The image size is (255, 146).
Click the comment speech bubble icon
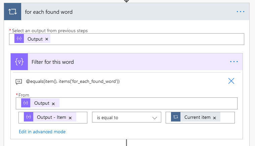coord(19,81)
